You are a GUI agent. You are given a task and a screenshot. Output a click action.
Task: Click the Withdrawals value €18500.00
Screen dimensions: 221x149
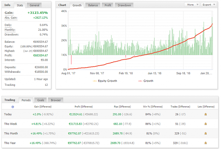pos(41,72)
